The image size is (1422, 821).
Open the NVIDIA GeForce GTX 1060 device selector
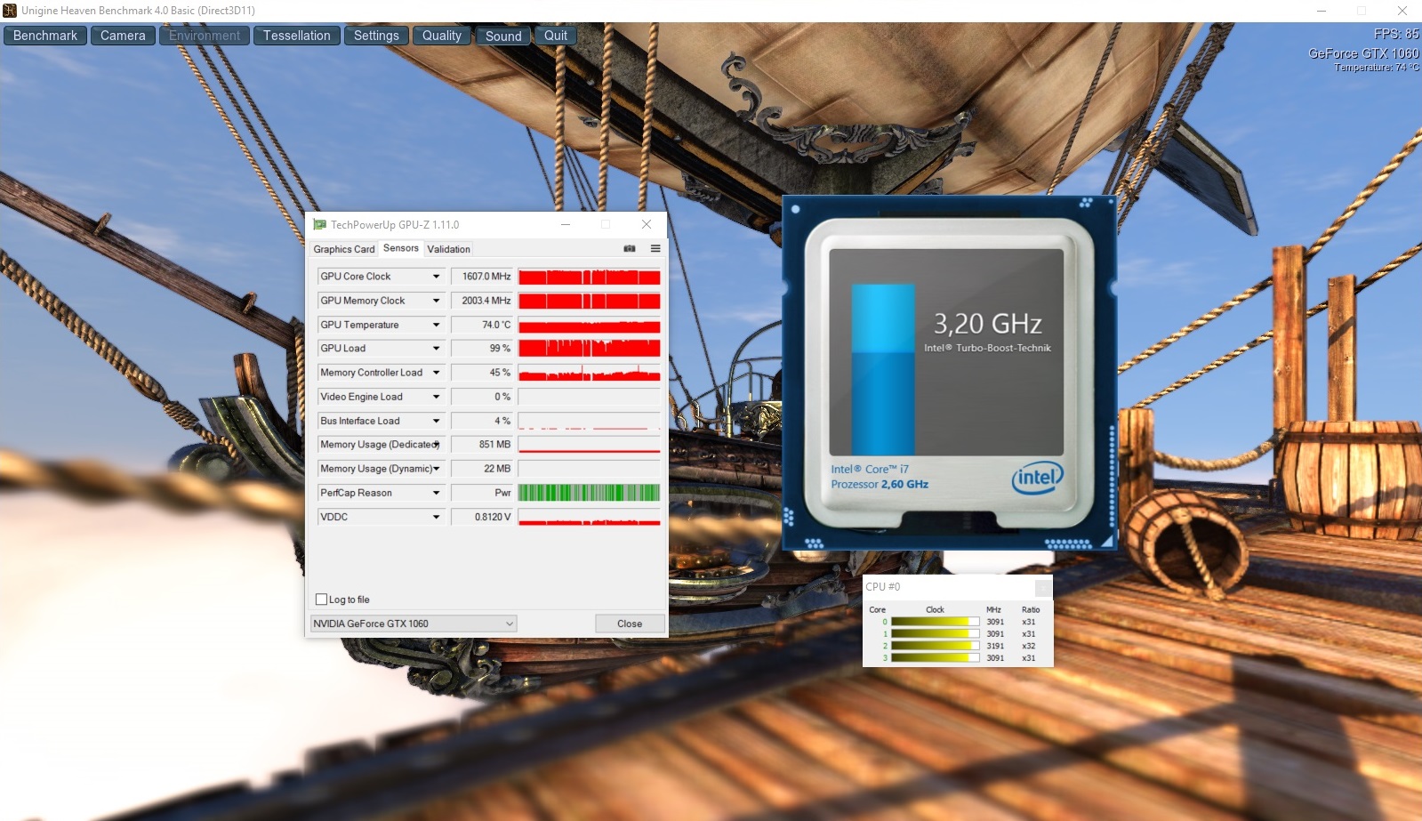click(x=414, y=624)
